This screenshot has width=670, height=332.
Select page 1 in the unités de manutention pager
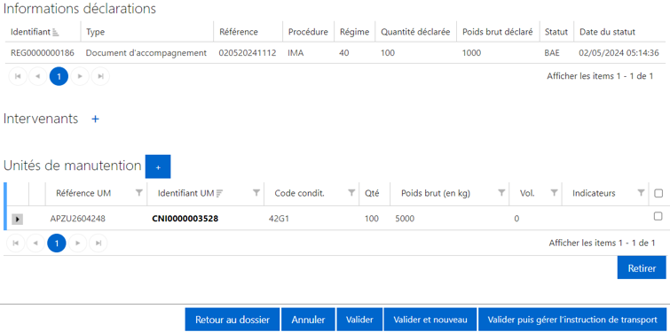(x=57, y=243)
